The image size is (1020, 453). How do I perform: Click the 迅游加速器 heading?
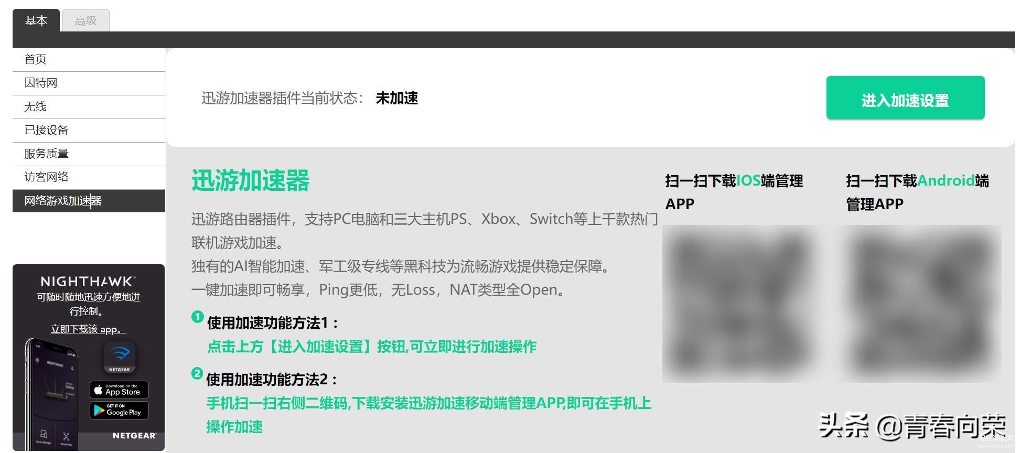250,180
